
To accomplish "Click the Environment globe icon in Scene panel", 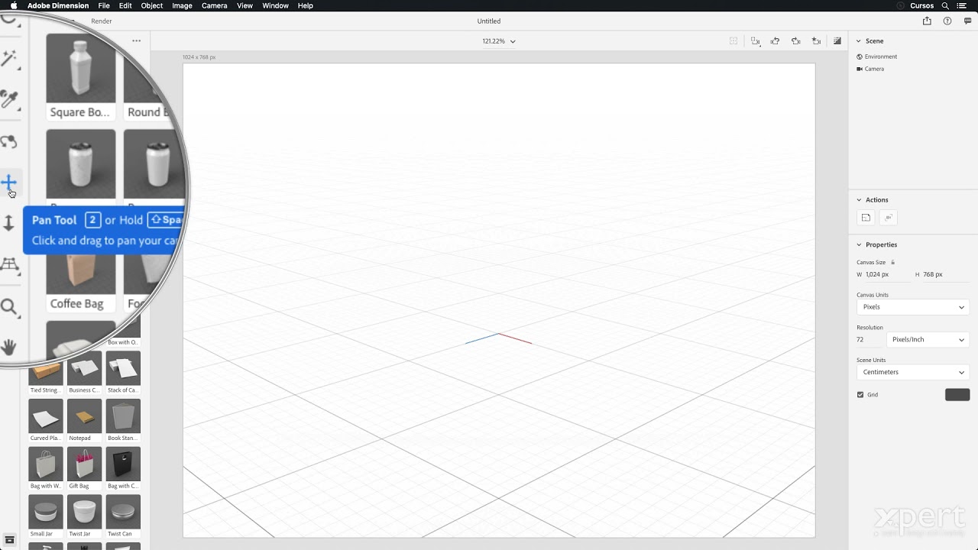I will [x=860, y=57].
